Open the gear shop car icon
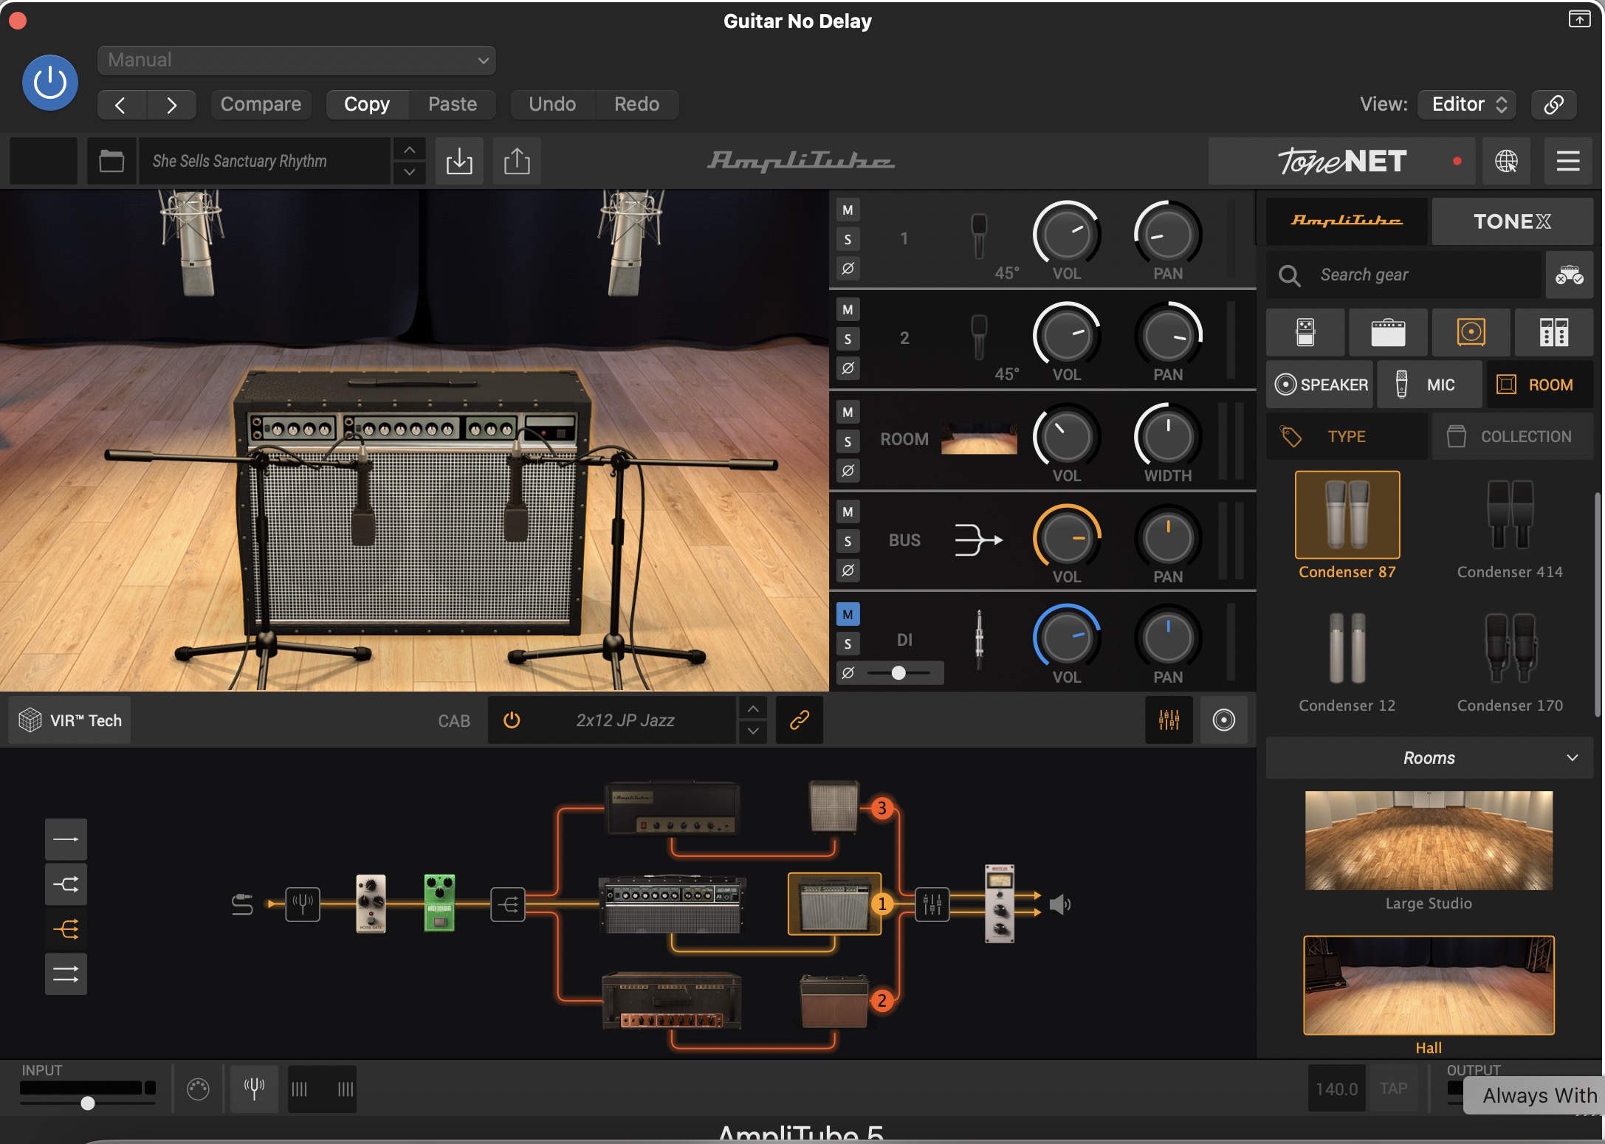The height and width of the screenshot is (1144, 1605). (x=1569, y=275)
